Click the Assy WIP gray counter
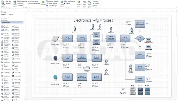 [133, 89]
